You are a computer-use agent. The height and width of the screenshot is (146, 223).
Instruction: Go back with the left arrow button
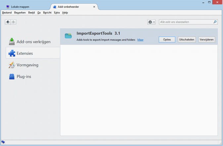tap(8, 22)
